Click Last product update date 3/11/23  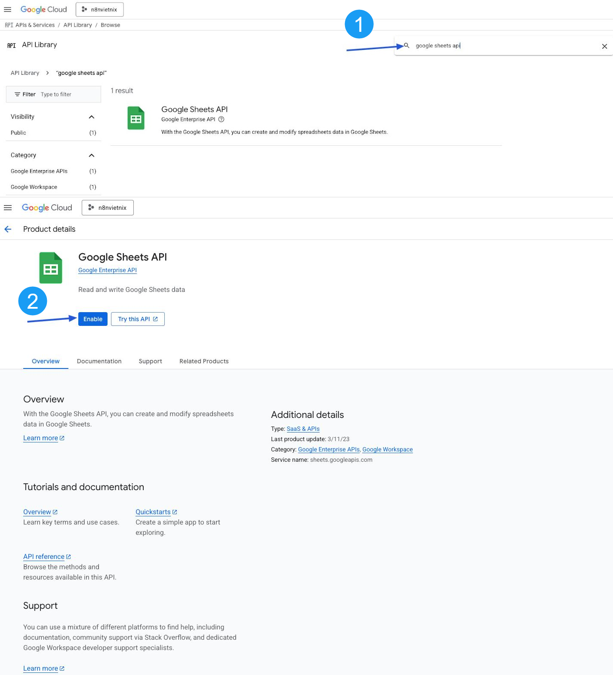click(x=339, y=439)
